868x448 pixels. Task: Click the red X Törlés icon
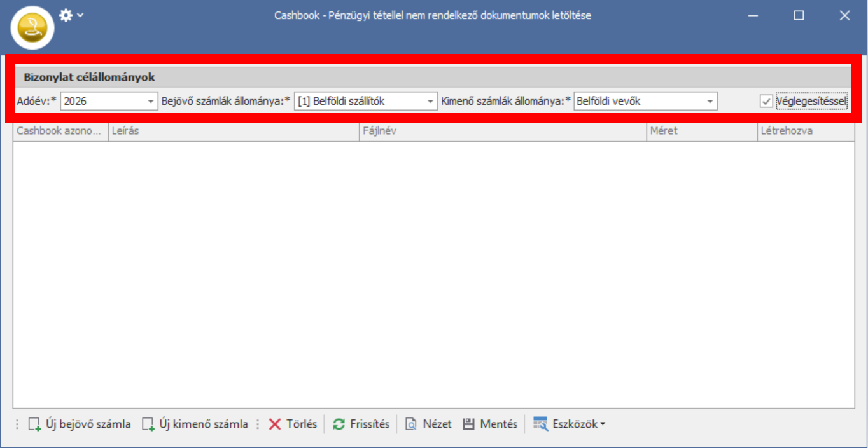tap(275, 424)
